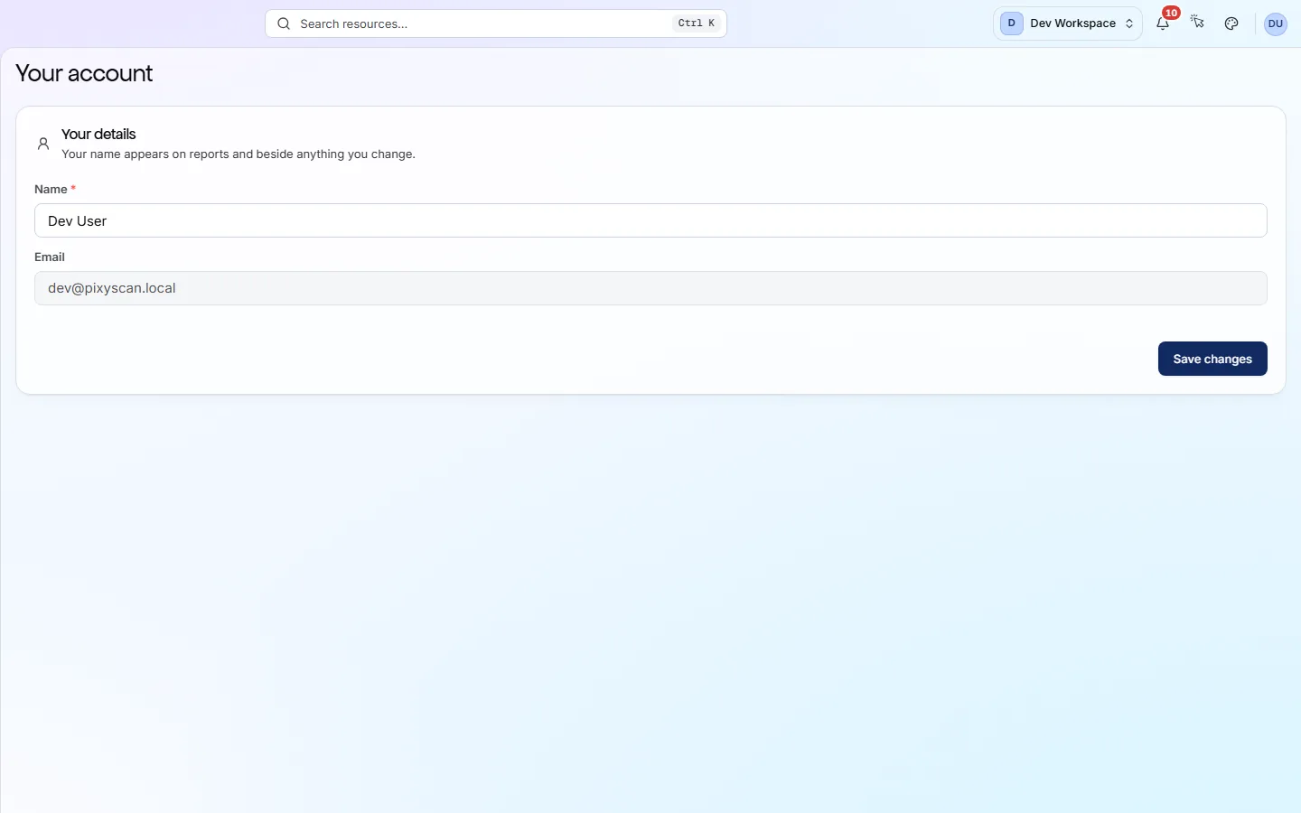Focus the Name input field
The width and height of the screenshot is (1301, 813).
pos(650,220)
